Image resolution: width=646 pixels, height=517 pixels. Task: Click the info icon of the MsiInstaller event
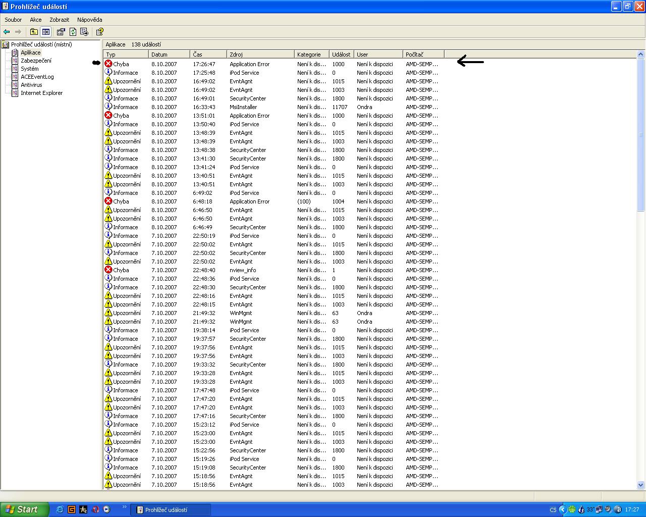coord(108,107)
